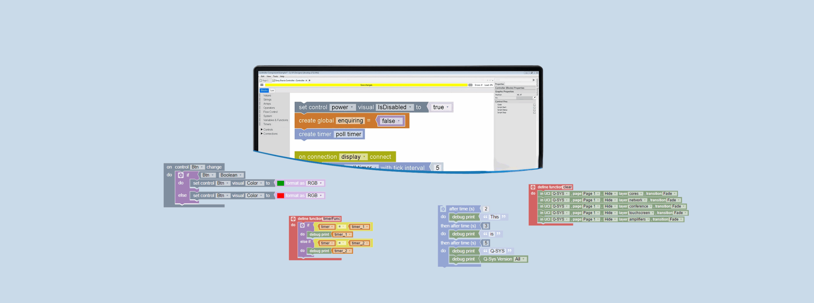
Task: Open the Operators block category
Action: [269, 108]
